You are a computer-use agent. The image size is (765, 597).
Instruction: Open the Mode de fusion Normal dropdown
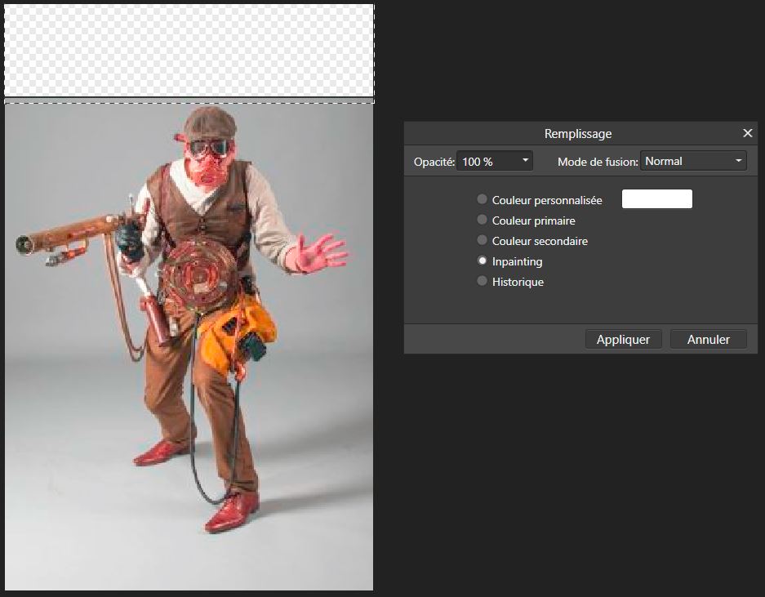[693, 161]
